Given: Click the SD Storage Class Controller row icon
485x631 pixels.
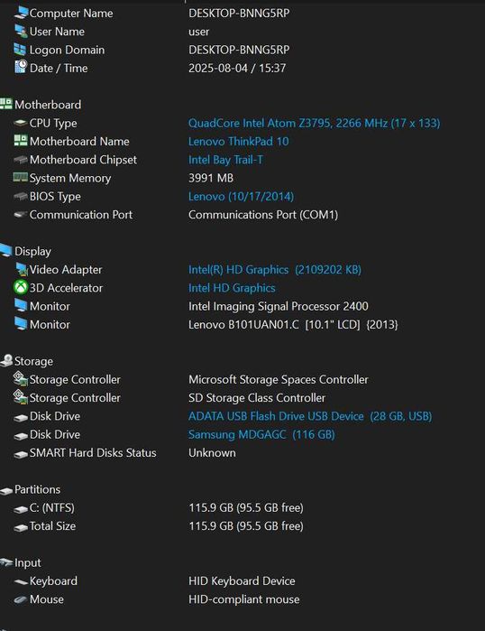Looking at the screenshot, I should click(21, 397).
